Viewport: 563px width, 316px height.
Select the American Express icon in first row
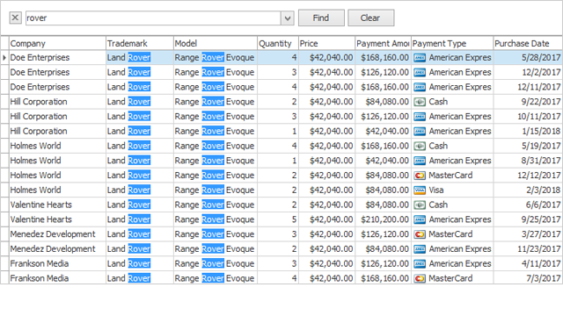[420, 58]
